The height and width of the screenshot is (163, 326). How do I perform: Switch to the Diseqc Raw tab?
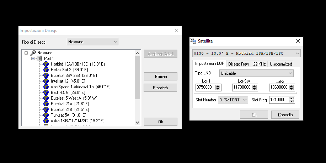[x=239, y=64]
